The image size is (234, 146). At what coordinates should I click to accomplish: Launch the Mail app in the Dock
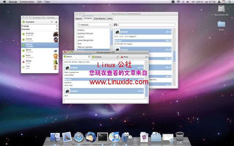[x=67, y=137]
